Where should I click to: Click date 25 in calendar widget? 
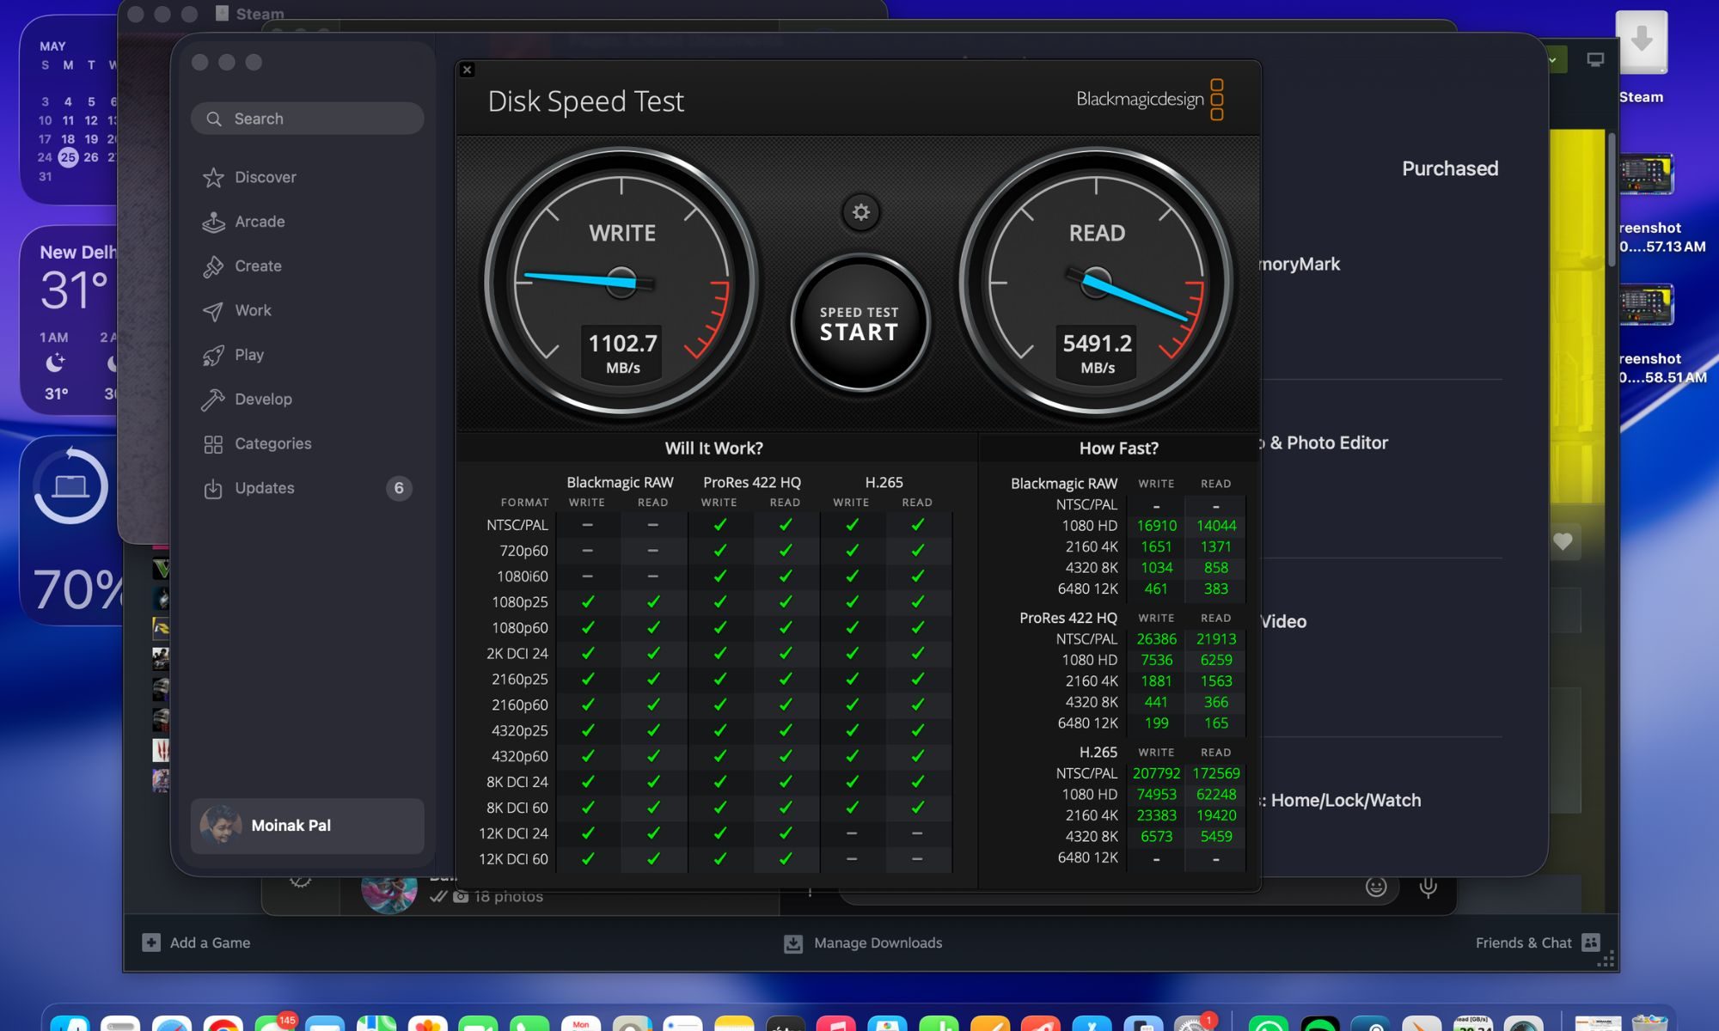pyautogui.click(x=68, y=157)
